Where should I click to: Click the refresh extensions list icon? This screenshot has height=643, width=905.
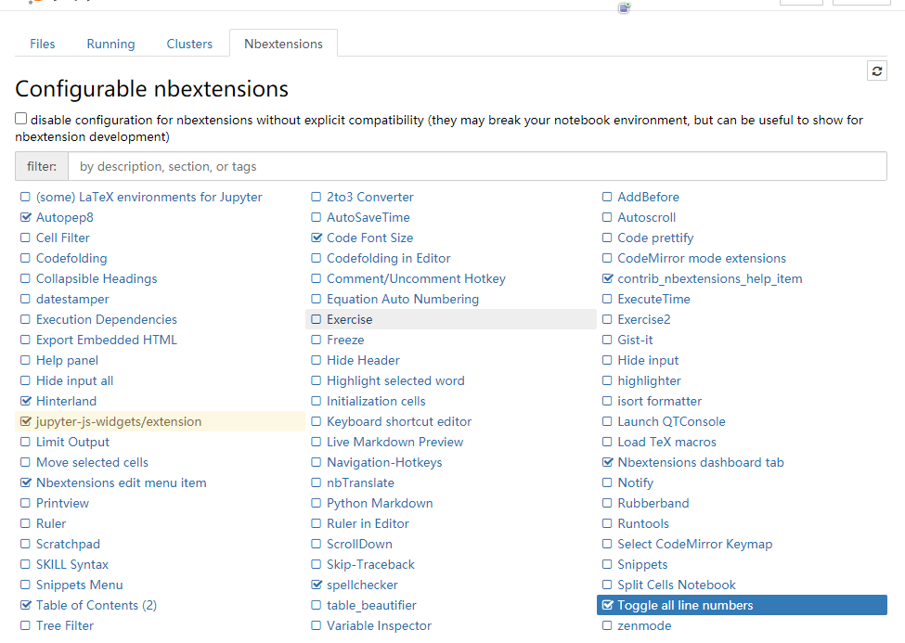pos(876,71)
